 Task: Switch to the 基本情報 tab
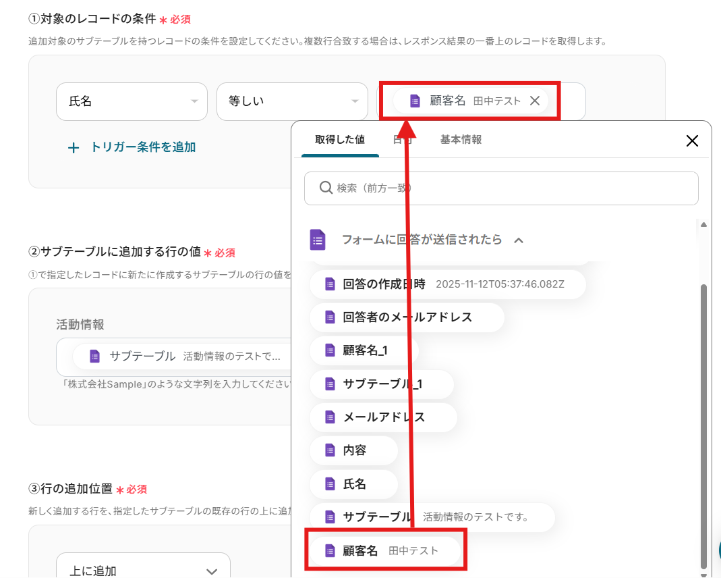click(461, 140)
